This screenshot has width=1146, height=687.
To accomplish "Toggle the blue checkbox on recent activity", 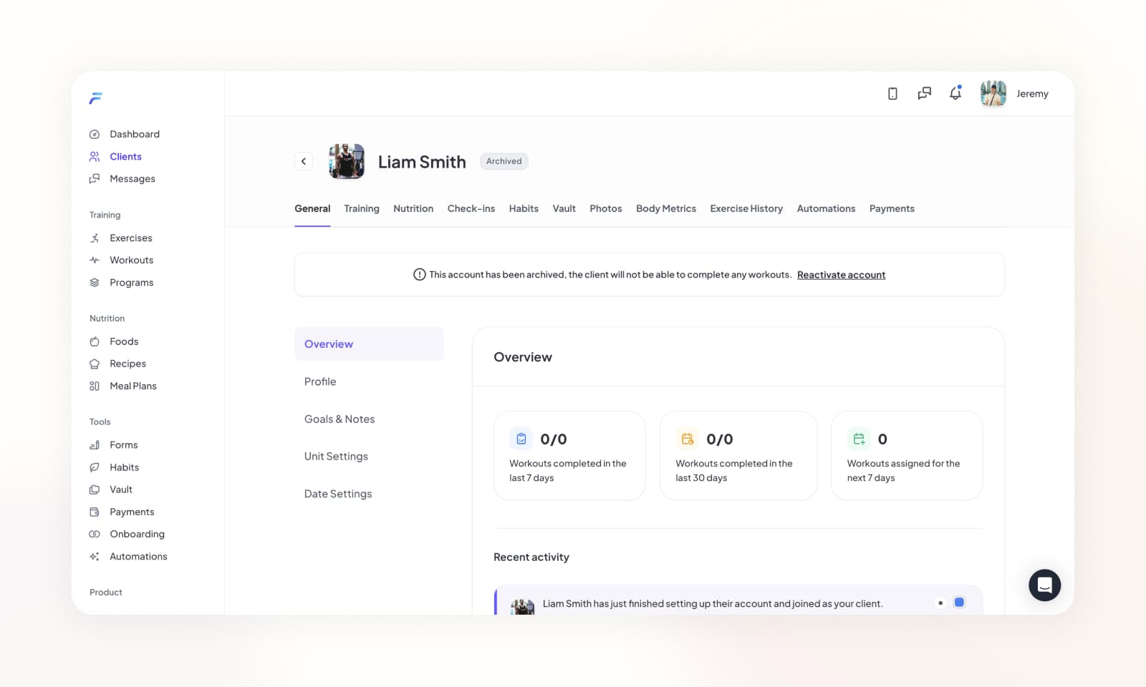I will 959,603.
